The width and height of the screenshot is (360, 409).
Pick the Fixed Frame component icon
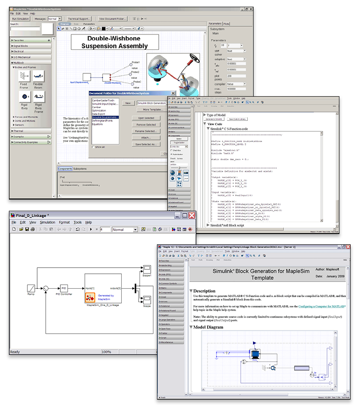[24, 76]
